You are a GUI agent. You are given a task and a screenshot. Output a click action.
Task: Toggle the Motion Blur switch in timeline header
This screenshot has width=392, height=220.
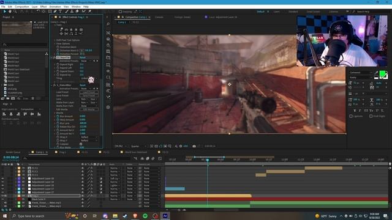coord(153,158)
